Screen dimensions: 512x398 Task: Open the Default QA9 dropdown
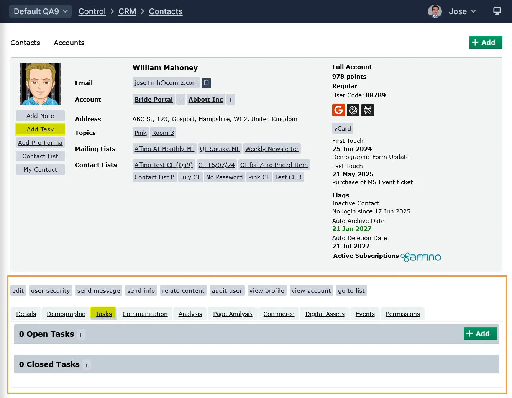click(40, 11)
